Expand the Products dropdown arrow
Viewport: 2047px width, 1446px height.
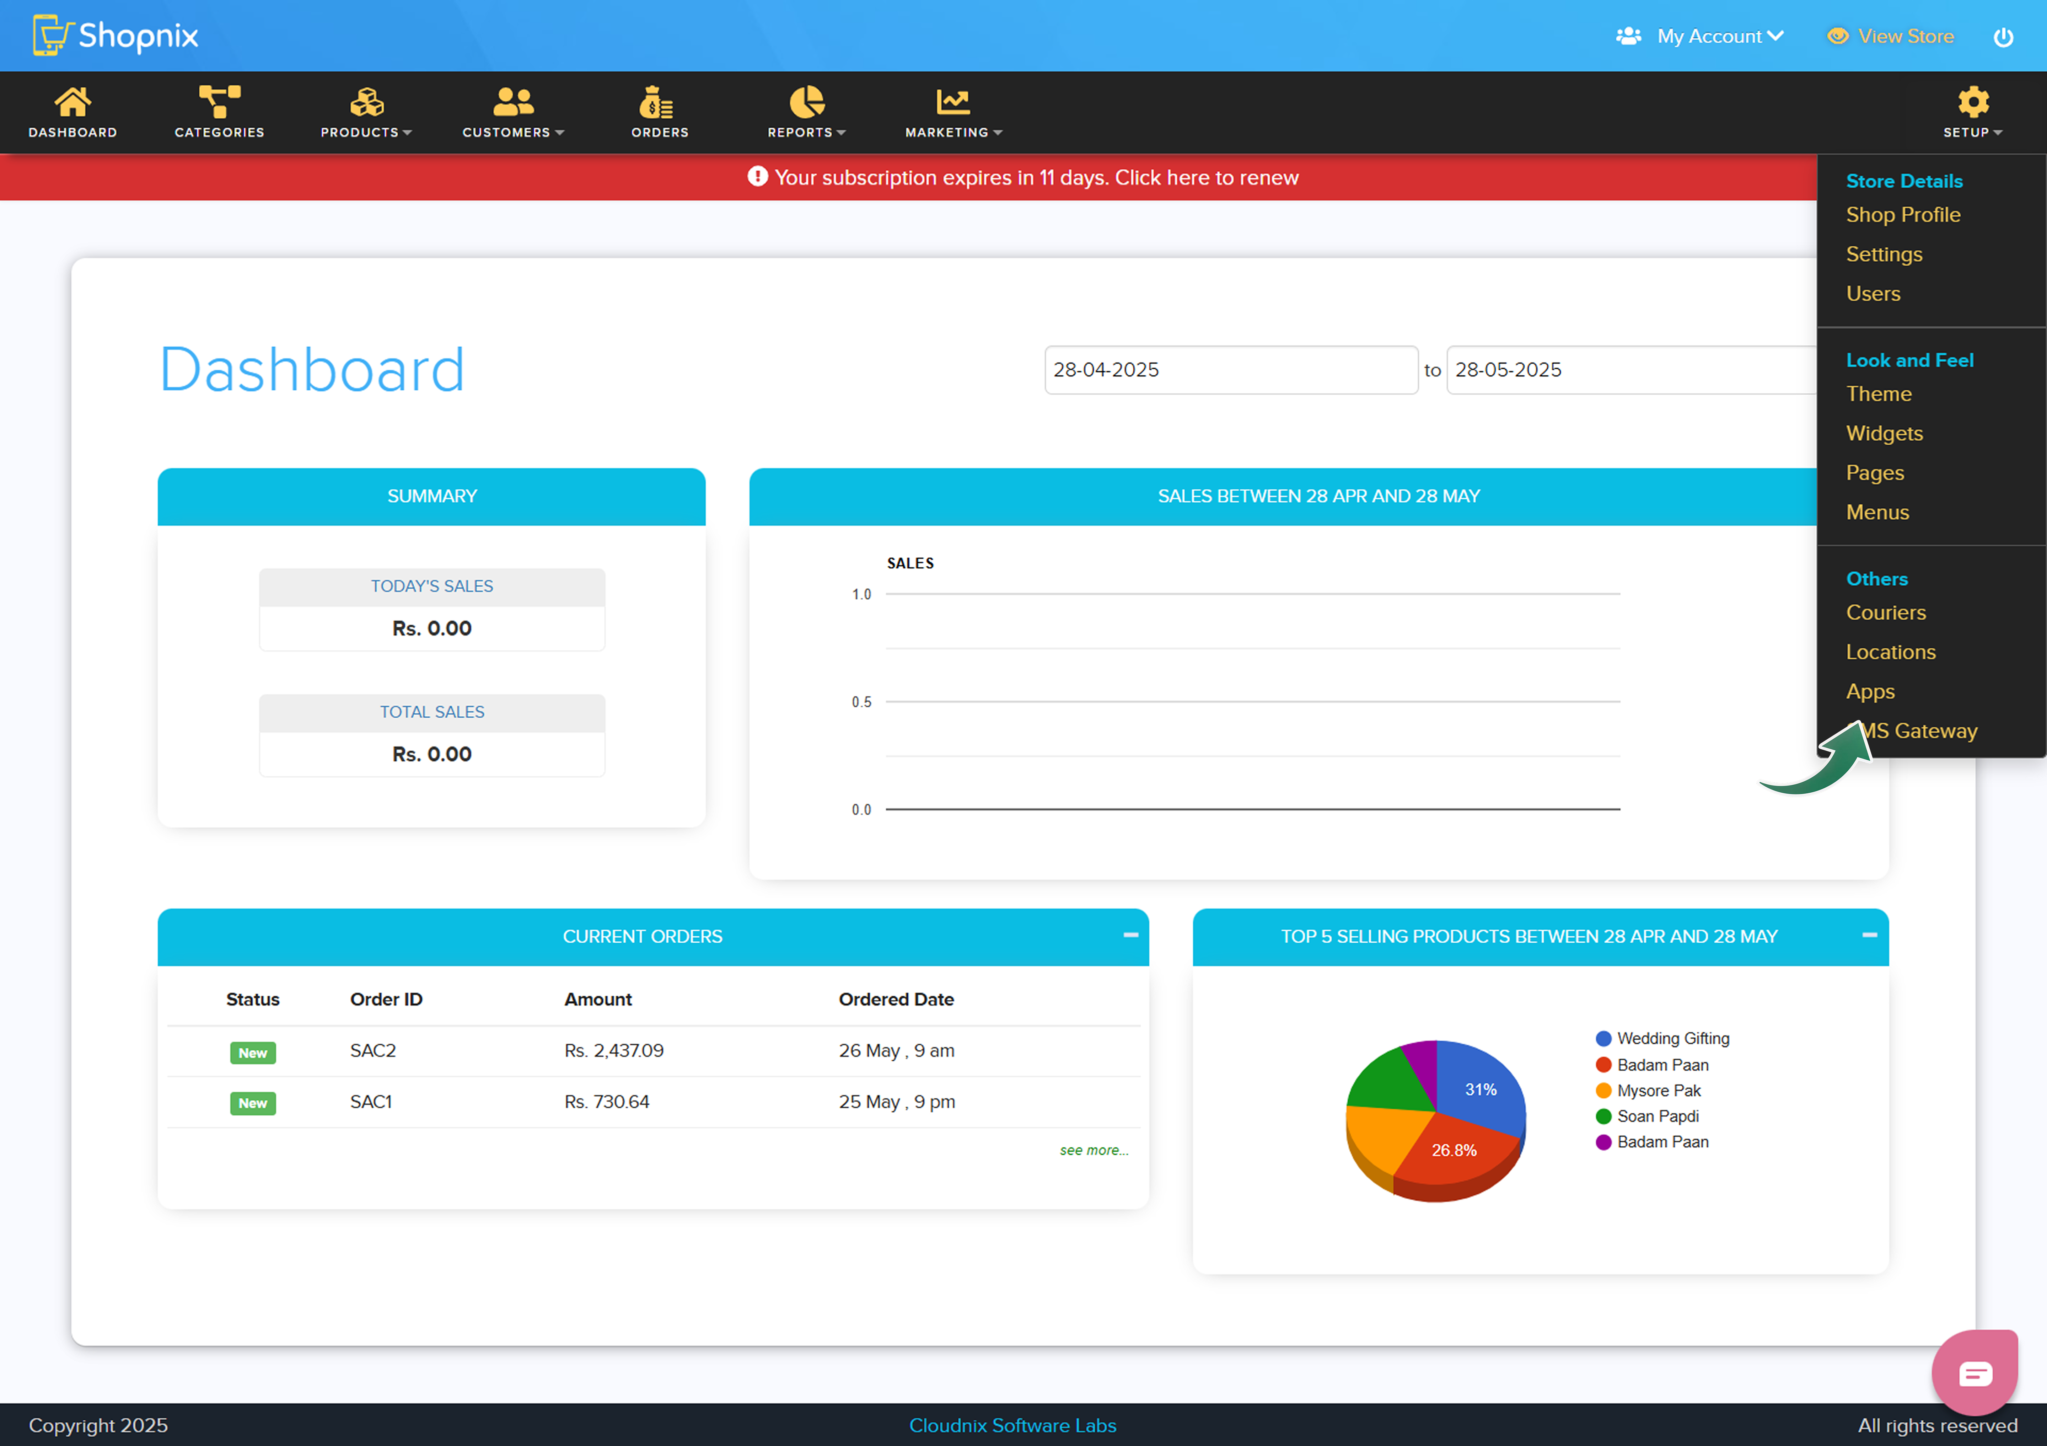pyautogui.click(x=407, y=133)
